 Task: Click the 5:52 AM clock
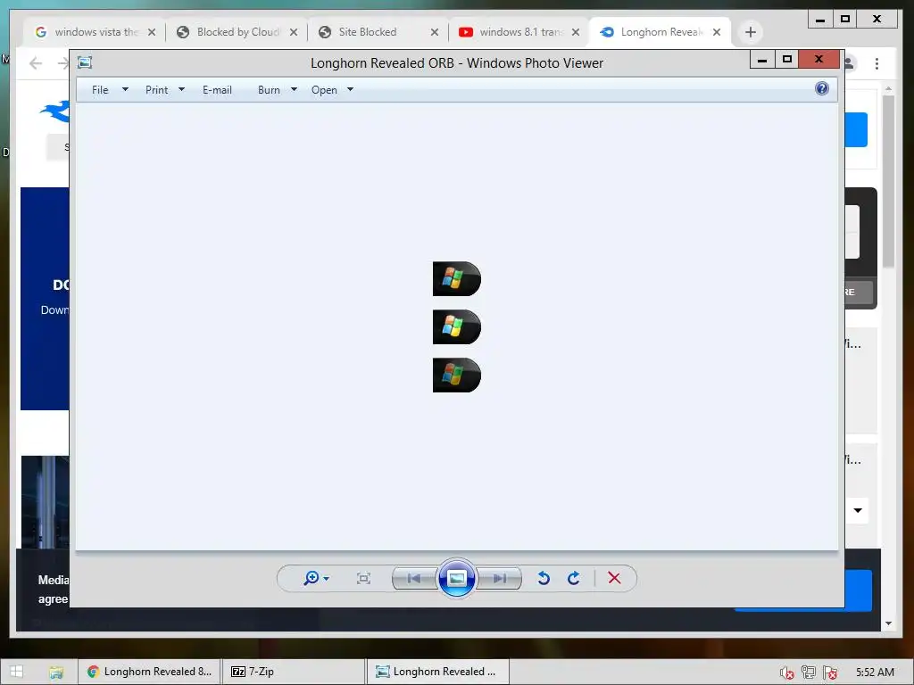(875, 673)
